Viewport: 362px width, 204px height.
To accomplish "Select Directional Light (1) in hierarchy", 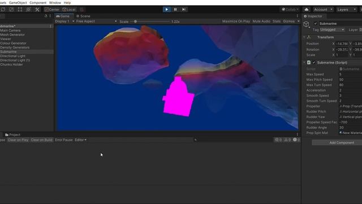I will [x=15, y=60].
